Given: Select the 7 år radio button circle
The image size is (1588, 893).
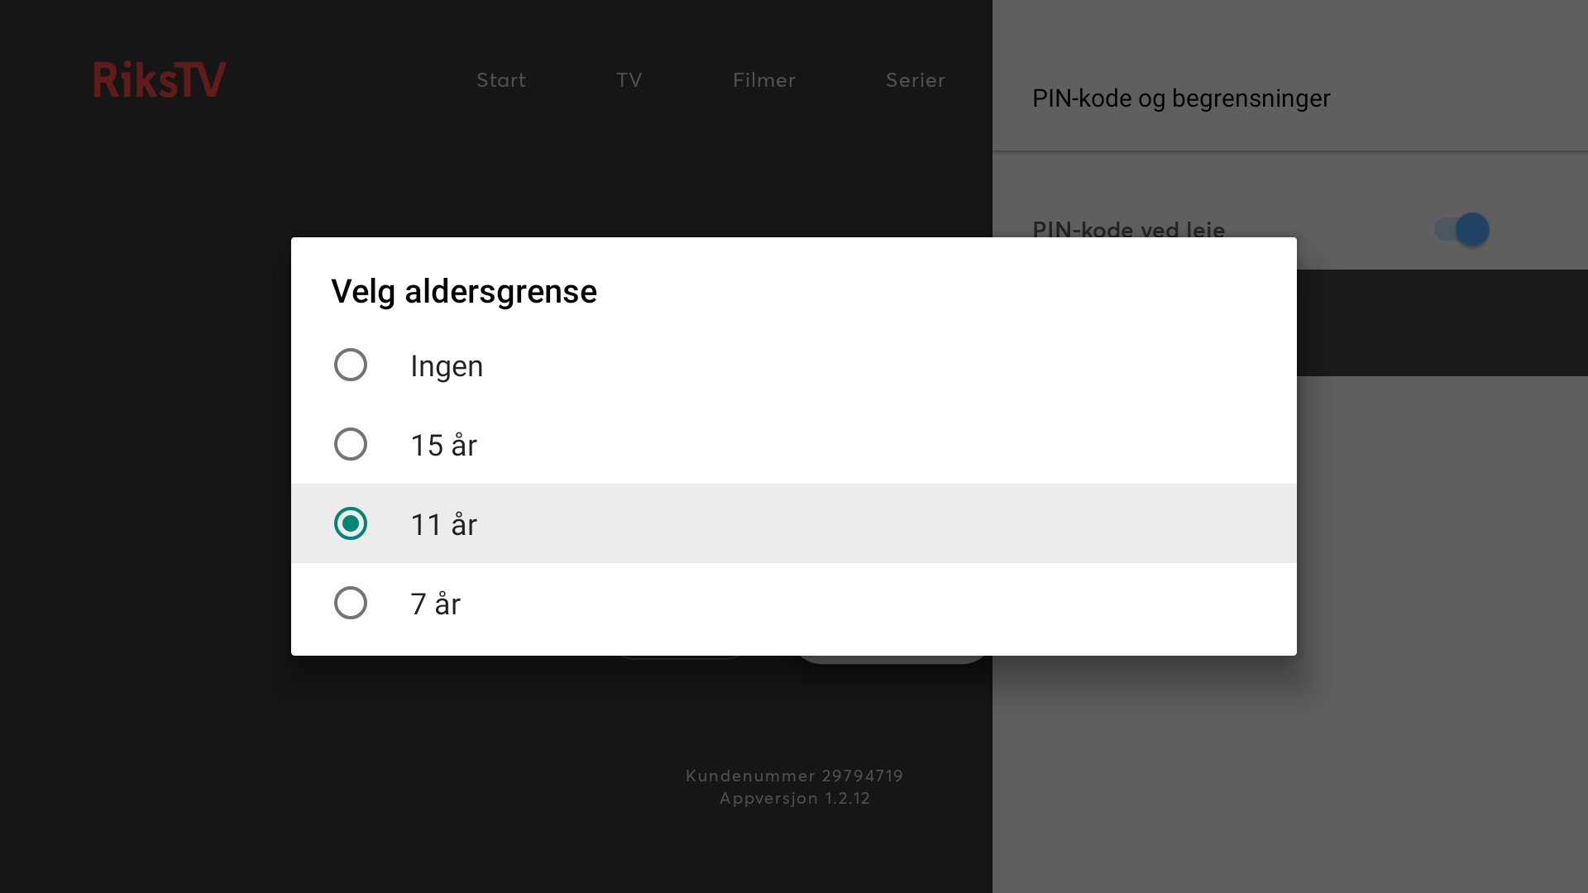Looking at the screenshot, I should click(x=351, y=603).
